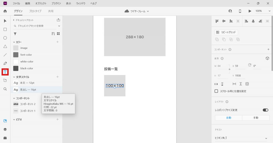
Task: Select the Zoom magnifier tool
Action: [x=5, y=89]
